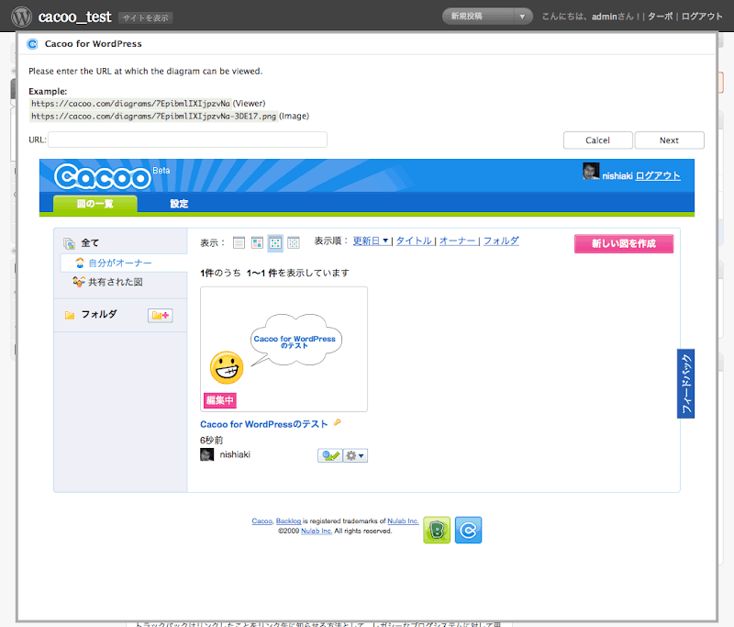This screenshot has height=627, width=734.
Task: Click the admin username link
Action: [605, 17]
